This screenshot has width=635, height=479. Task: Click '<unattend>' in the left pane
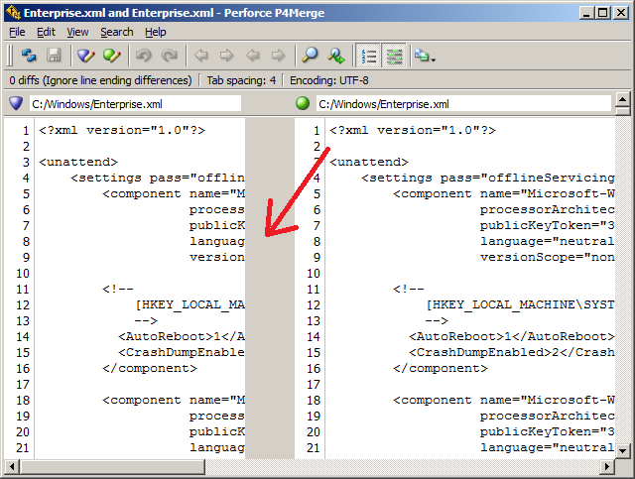pyautogui.click(x=78, y=162)
